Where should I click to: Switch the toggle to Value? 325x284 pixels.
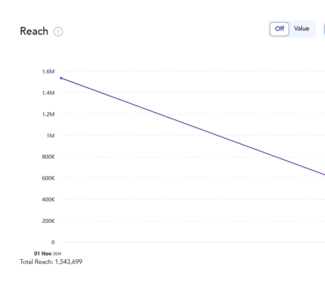[301, 29]
